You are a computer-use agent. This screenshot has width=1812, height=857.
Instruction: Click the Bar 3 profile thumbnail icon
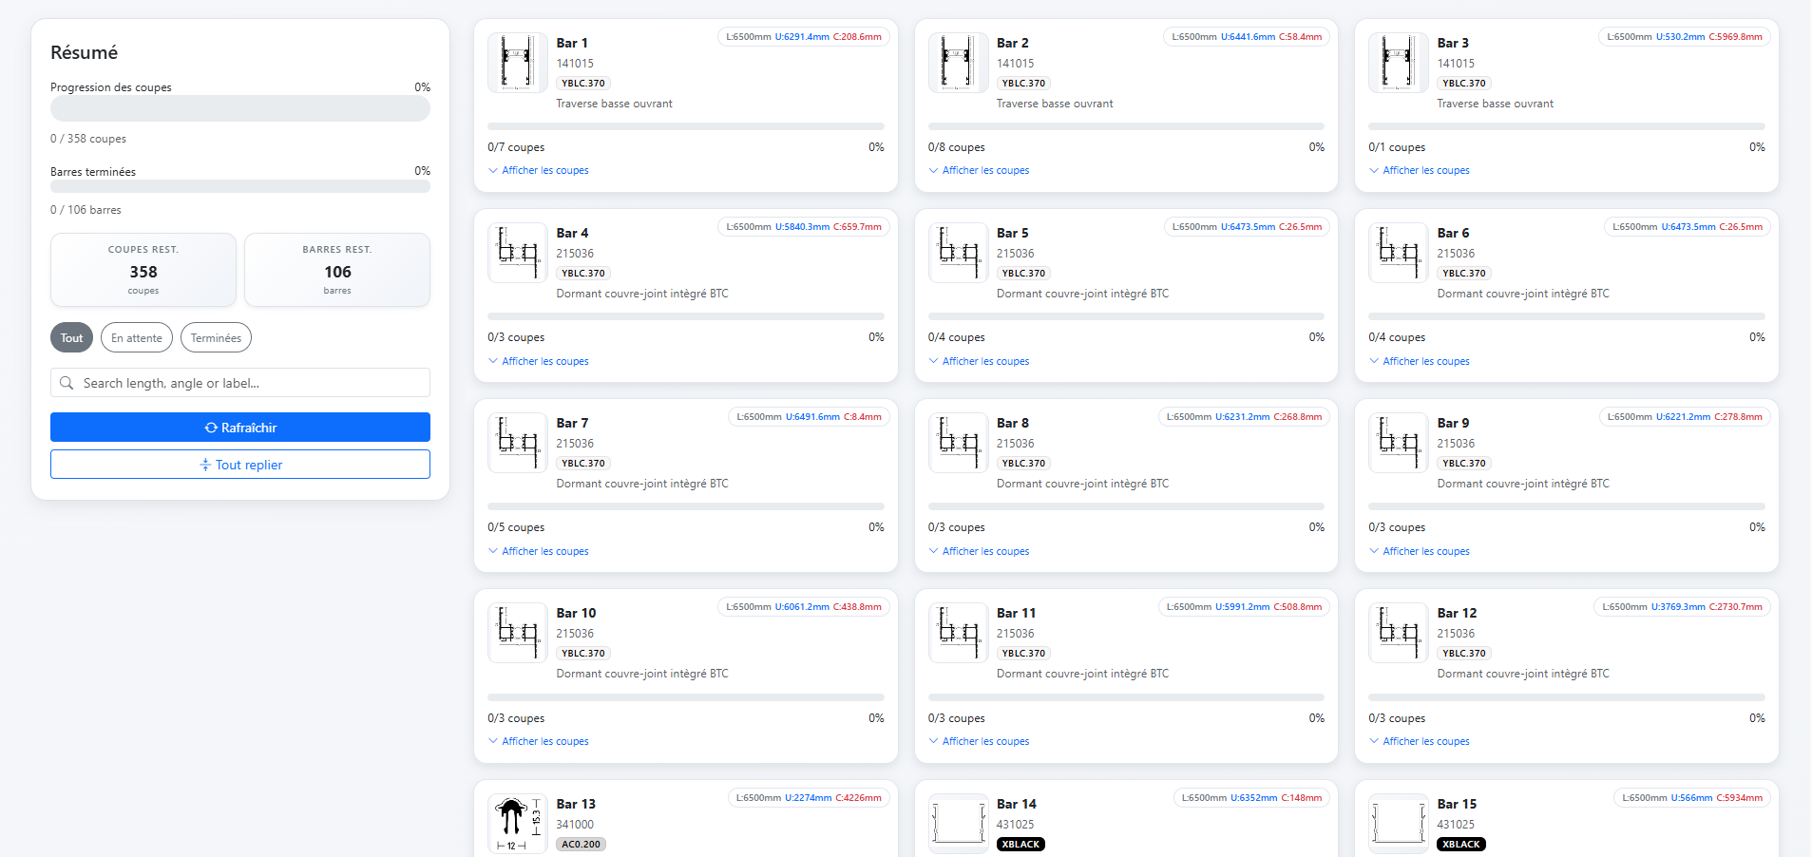coord(1398,63)
